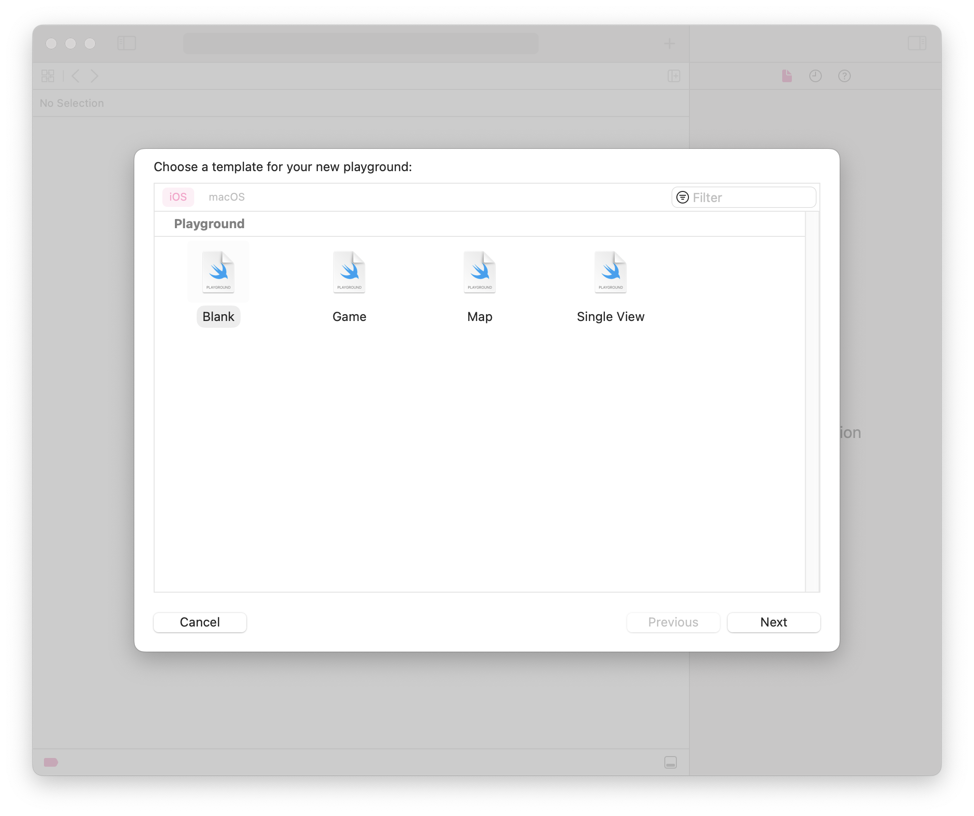Toggle the left navigator sidebar icon

pos(127,44)
